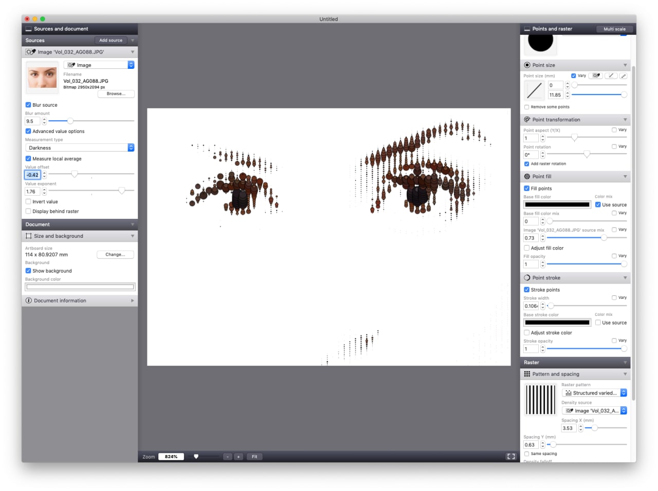Click the Point size section icon
Image resolution: width=658 pixels, height=491 pixels.
pyautogui.click(x=527, y=65)
